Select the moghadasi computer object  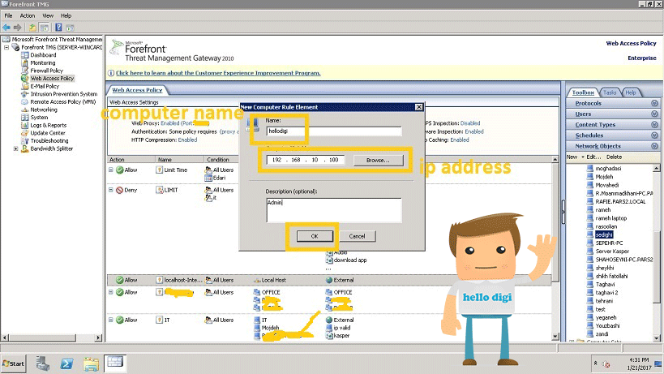click(608, 169)
